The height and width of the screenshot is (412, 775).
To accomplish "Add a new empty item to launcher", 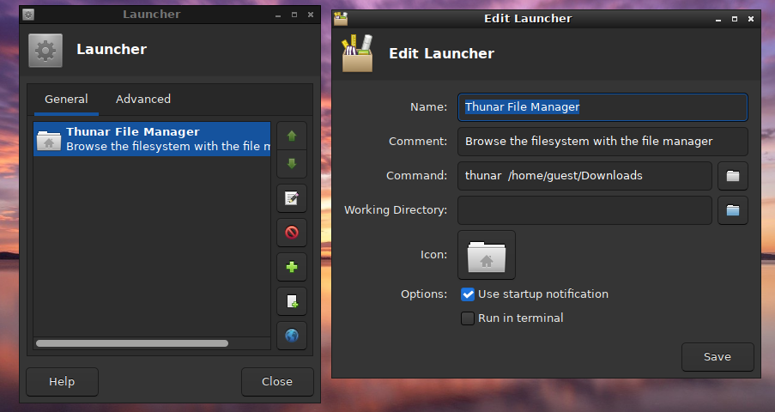I will pyautogui.click(x=292, y=301).
